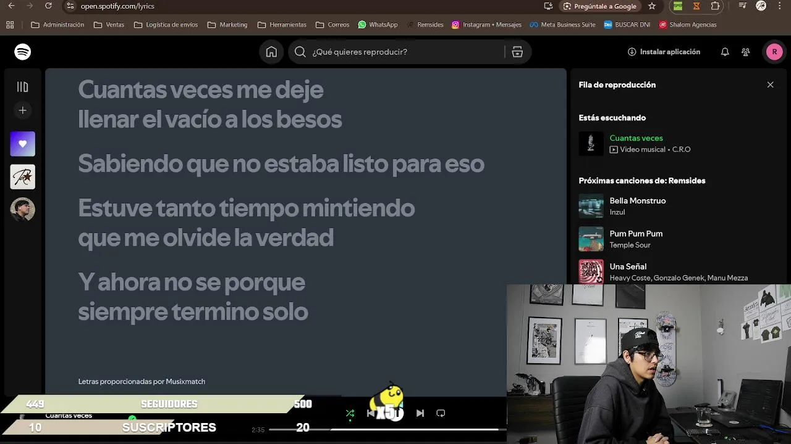Reload the page
Screen dimensions: 791x444
point(49,6)
